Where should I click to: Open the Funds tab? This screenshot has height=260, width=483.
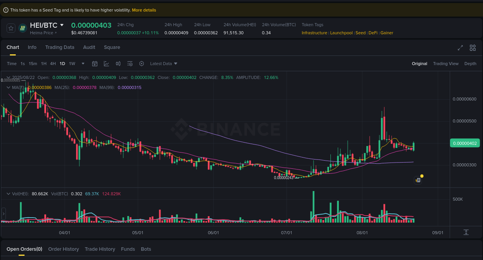point(128,249)
